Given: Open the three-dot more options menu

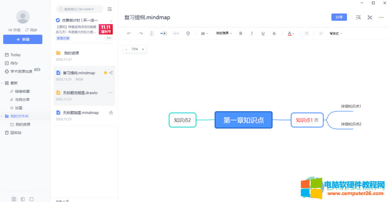Looking at the screenshot, I should (x=381, y=17).
